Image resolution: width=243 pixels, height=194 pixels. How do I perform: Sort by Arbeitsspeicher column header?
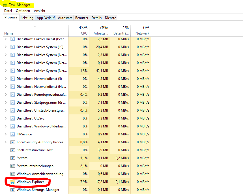[x=100, y=31]
